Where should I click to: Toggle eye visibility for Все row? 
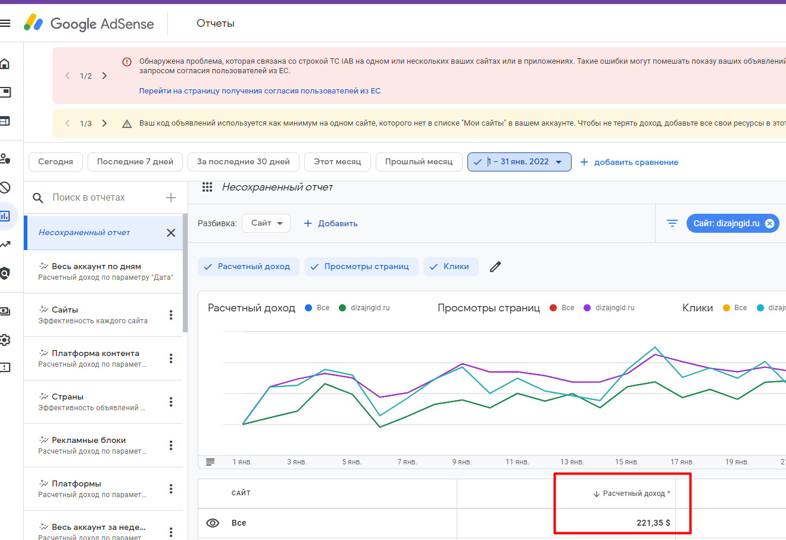pyautogui.click(x=213, y=523)
